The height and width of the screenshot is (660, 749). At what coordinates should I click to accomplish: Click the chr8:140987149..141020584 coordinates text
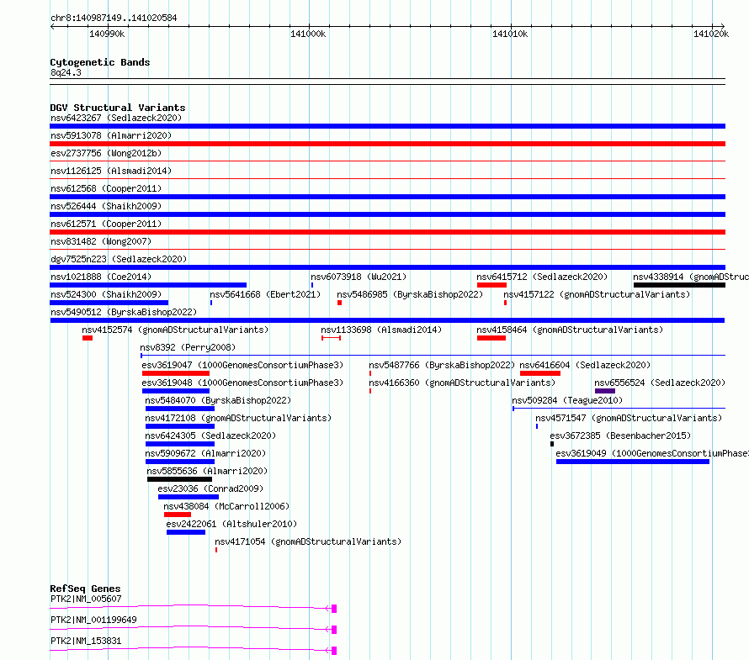coord(114,18)
